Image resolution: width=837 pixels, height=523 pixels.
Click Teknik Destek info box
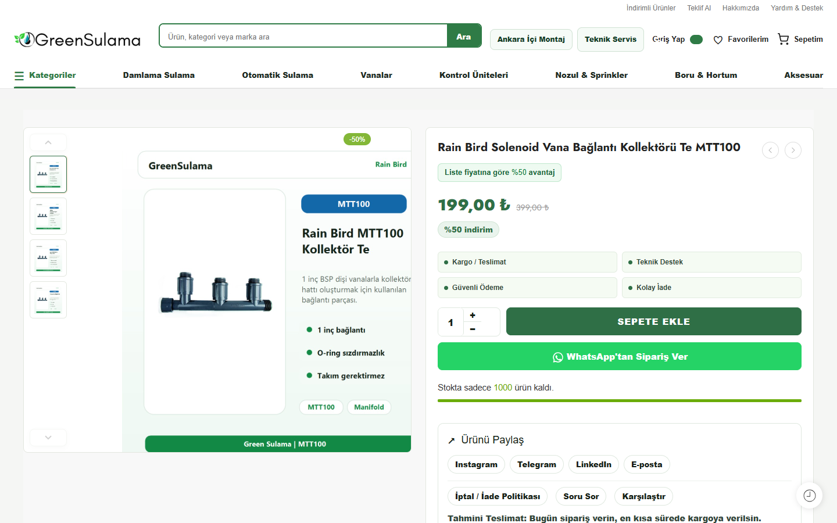coord(711,262)
